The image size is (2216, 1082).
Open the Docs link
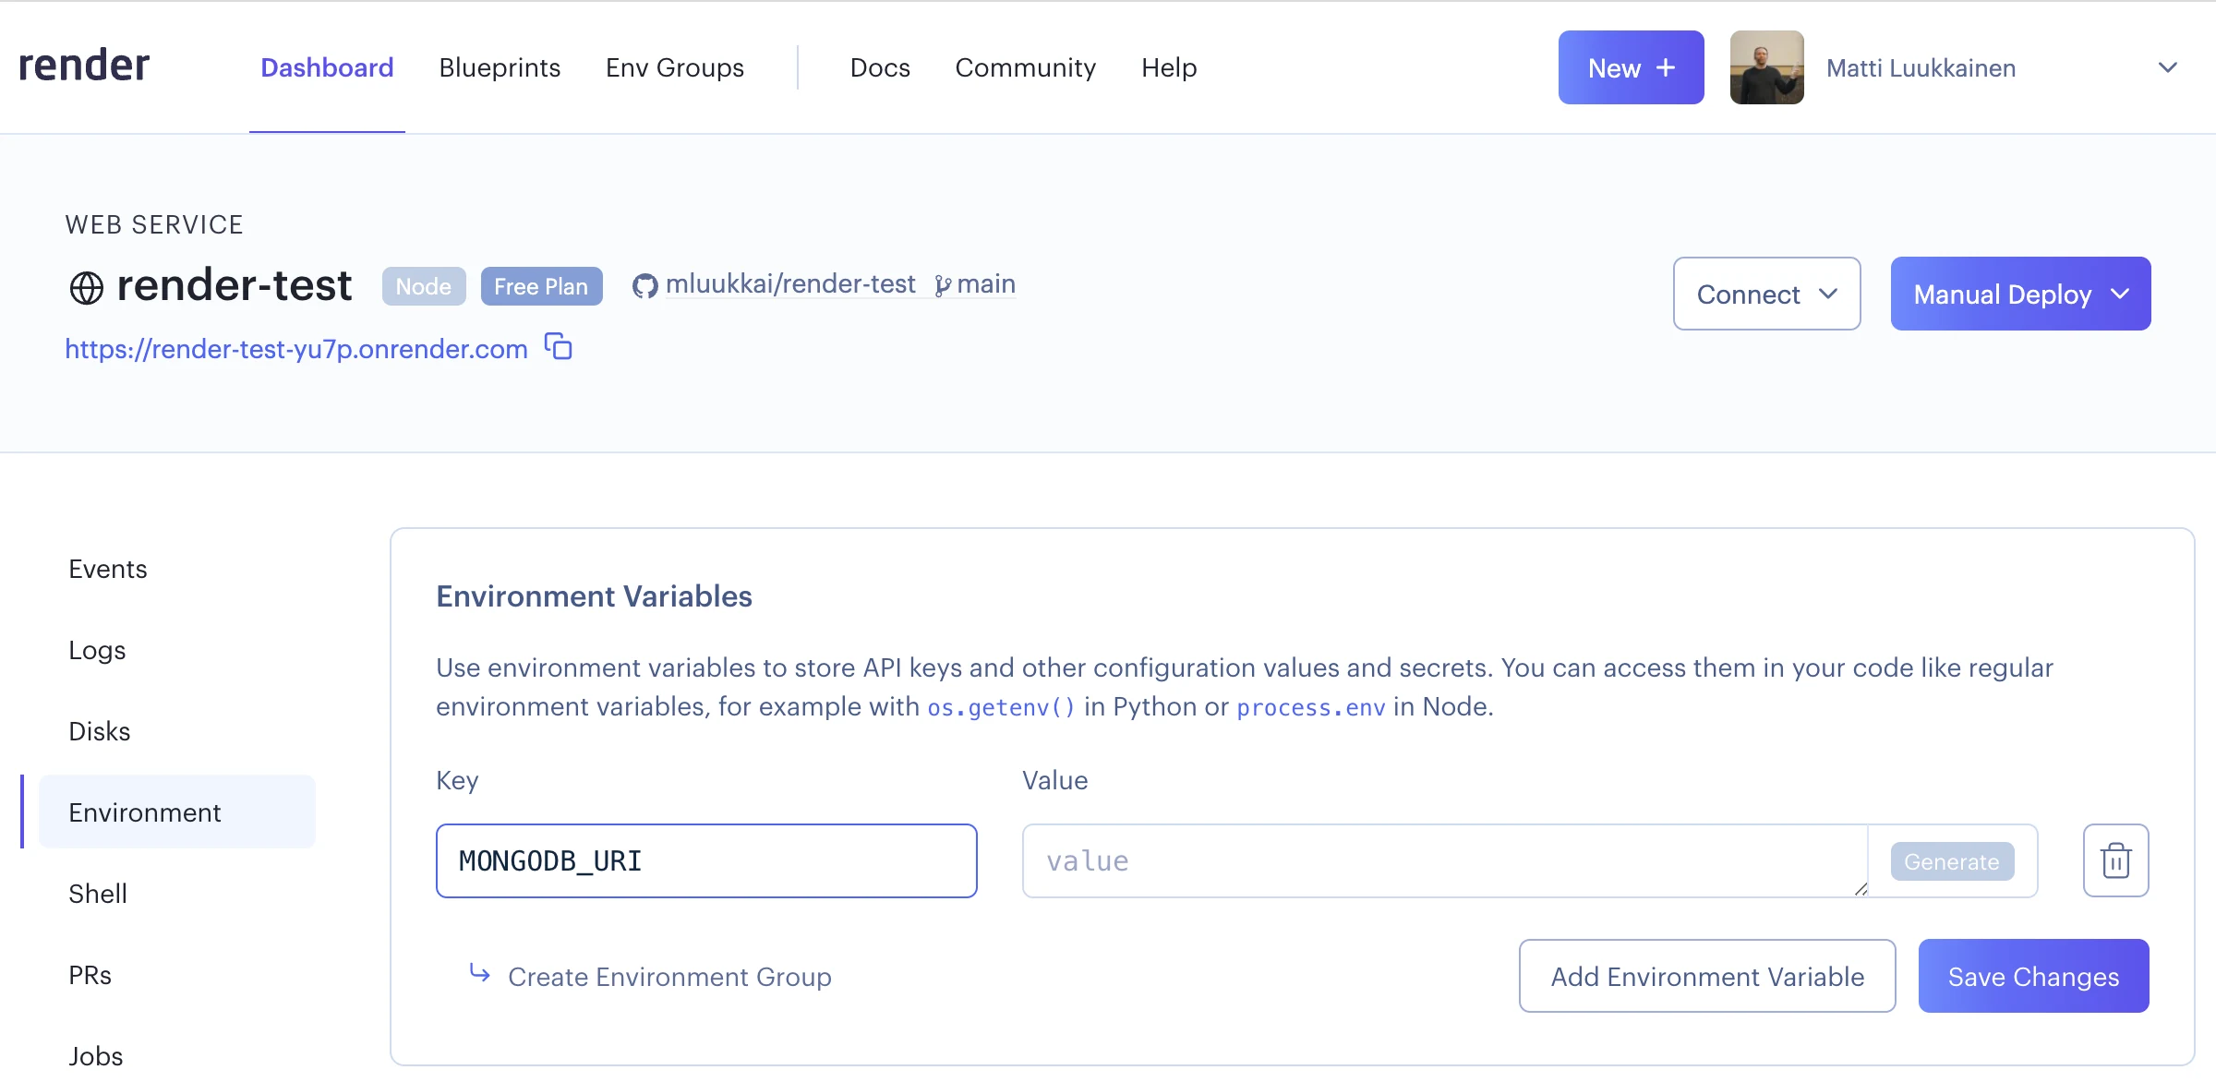(x=880, y=67)
